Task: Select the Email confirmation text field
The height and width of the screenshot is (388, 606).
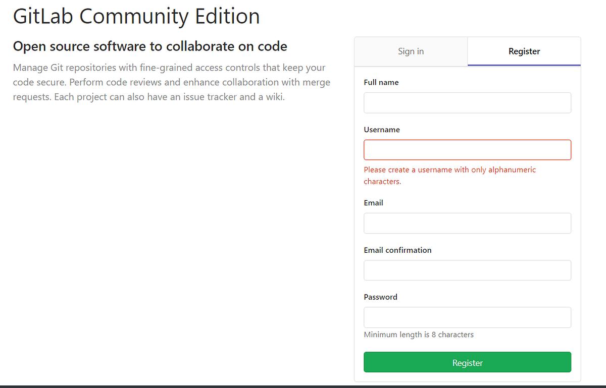Action: tap(467, 270)
